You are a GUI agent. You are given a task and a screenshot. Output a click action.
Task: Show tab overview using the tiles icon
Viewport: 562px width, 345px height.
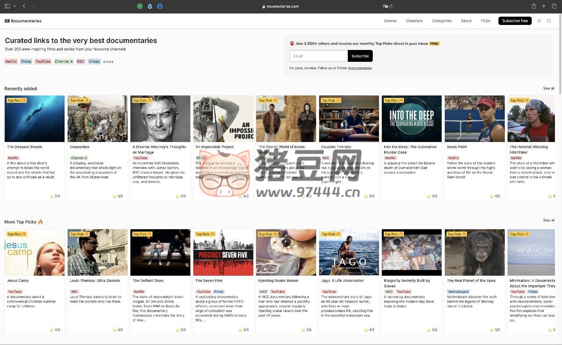(x=554, y=6)
